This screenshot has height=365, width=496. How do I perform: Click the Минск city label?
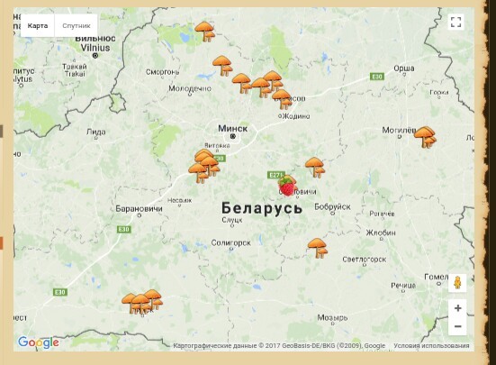point(233,129)
